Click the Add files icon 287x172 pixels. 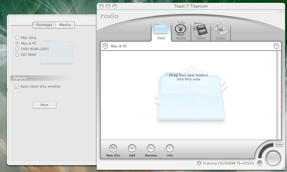(132, 148)
